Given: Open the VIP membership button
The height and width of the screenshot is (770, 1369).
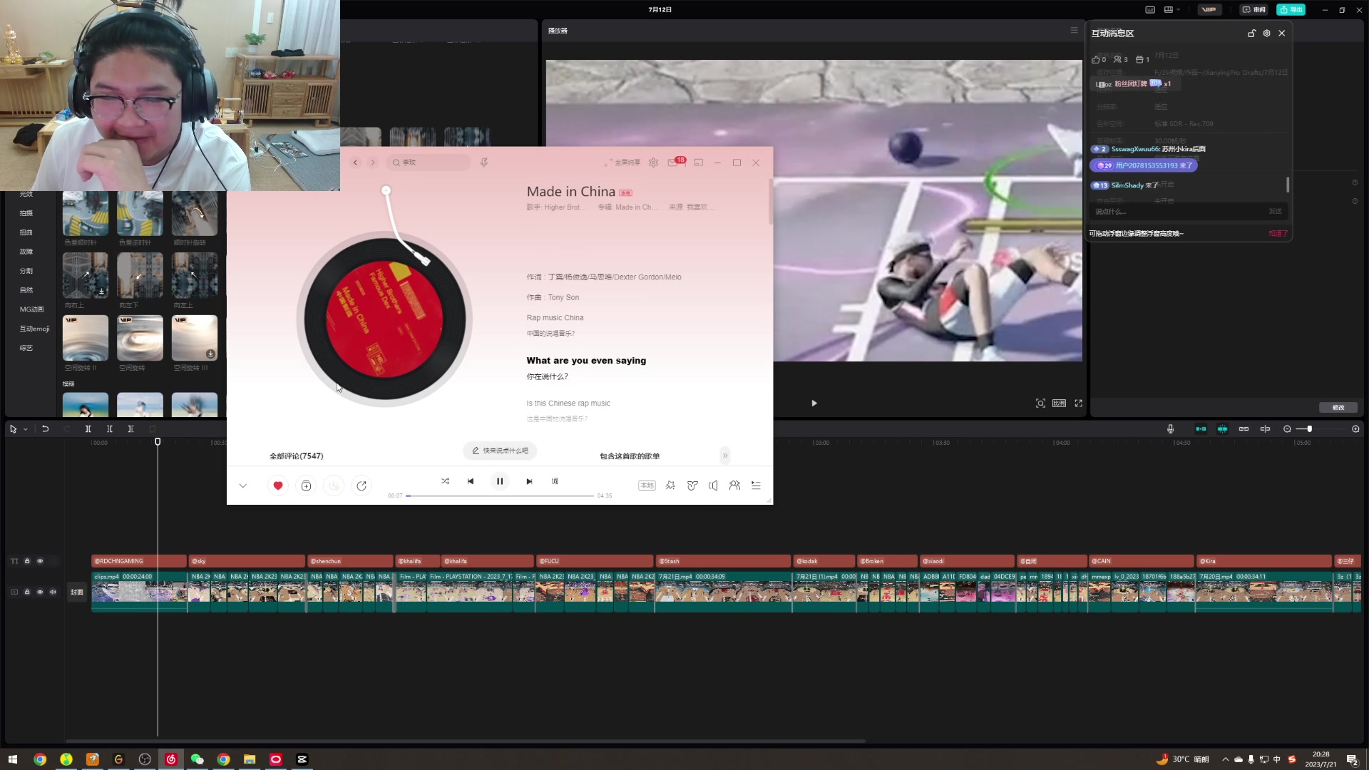Looking at the screenshot, I should click(x=1209, y=10).
